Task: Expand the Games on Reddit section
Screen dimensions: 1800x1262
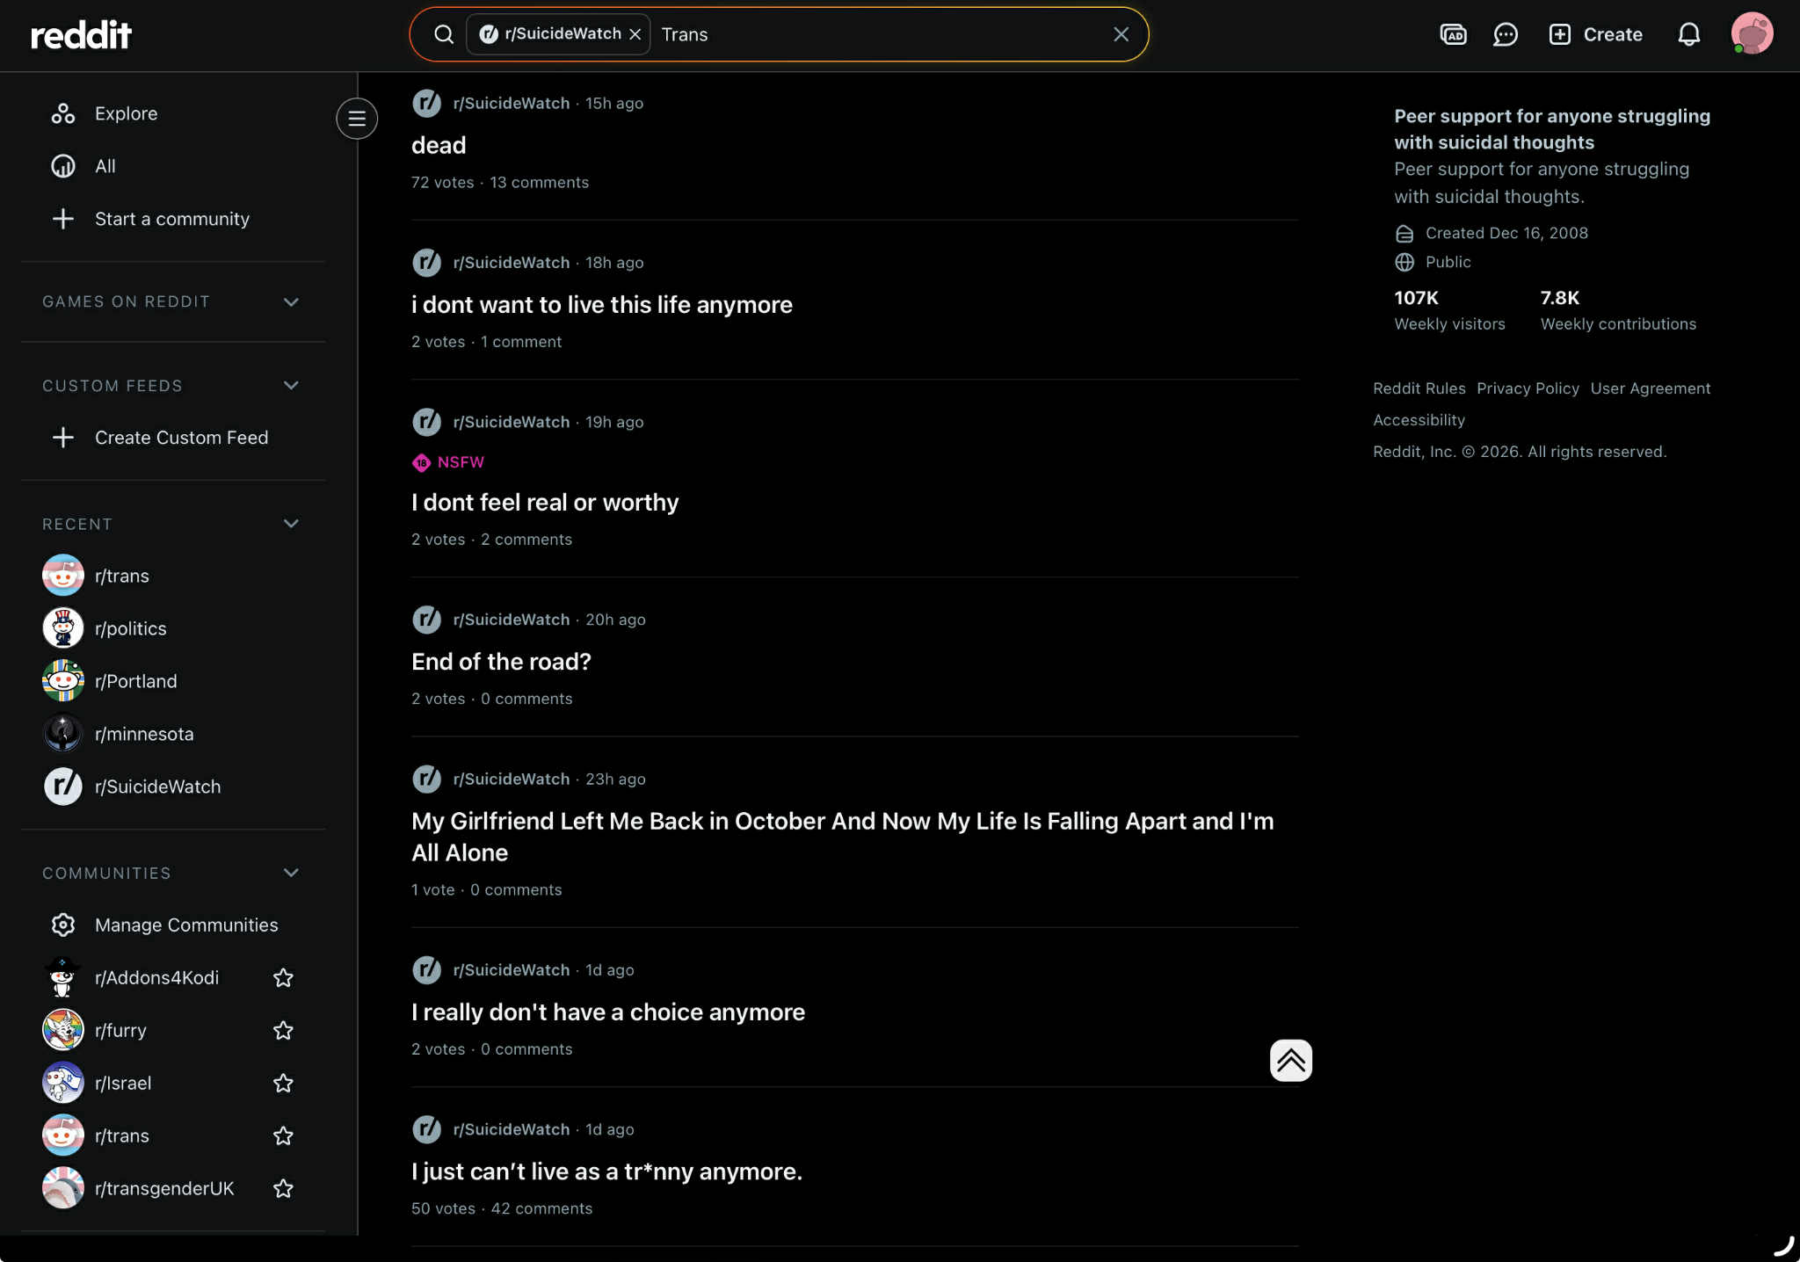Action: point(291,301)
